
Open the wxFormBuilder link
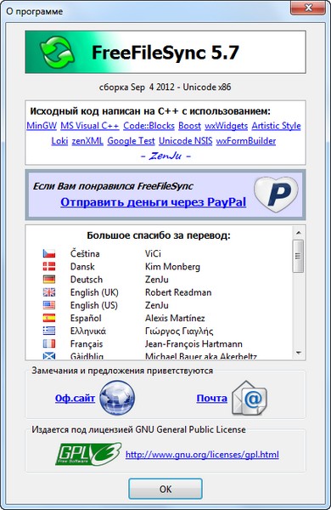click(246, 141)
